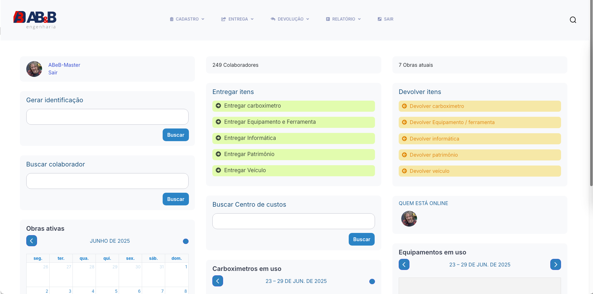Click next week arrow in Equipamentos em uso
This screenshot has width=593, height=294.
point(555,265)
